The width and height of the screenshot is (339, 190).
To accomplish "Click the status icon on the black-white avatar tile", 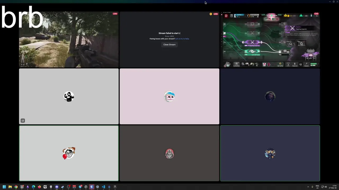I will (x=23, y=121).
